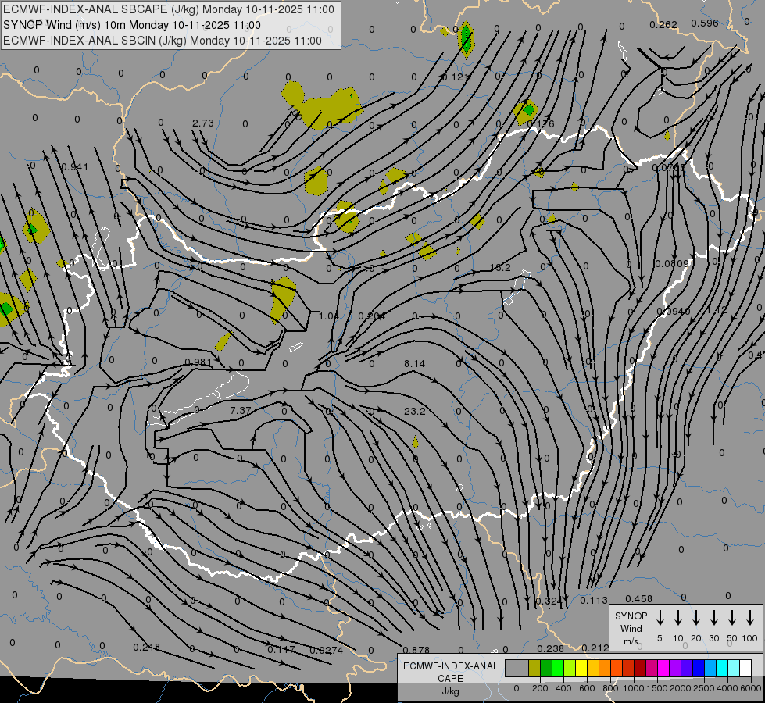The image size is (765, 703).
Task: Click the 100 m/s wind arrow in legend
Action: [750, 617]
